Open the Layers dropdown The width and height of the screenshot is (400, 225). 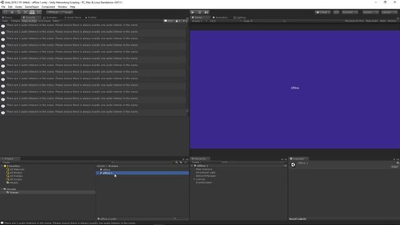pyautogui.click(x=371, y=12)
